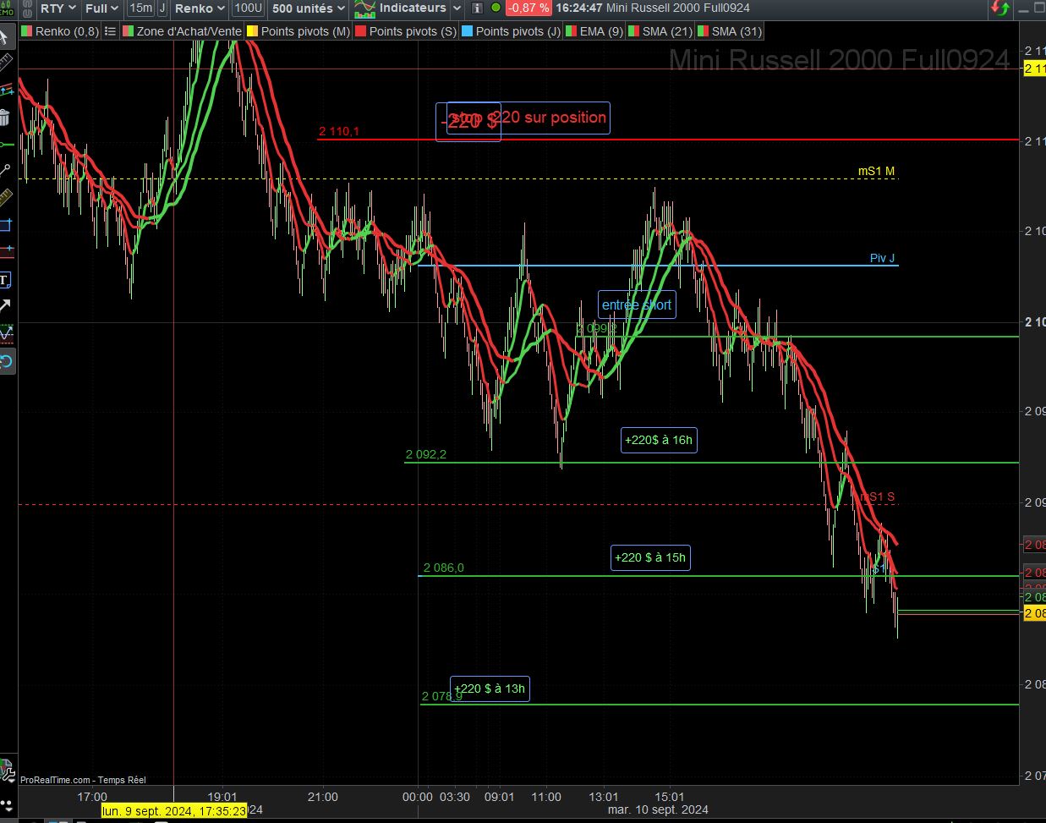Open the wave pattern indicator tool

point(6,333)
